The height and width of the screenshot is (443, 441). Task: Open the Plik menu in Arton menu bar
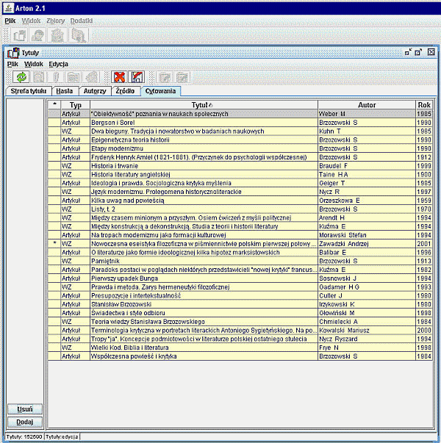pos(10,21)
